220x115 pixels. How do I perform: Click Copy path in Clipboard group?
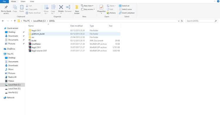coord(32,9)
